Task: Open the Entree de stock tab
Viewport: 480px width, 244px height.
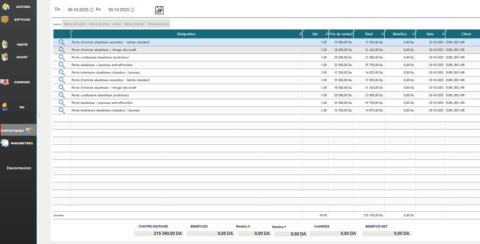Action: click(158, 24)
